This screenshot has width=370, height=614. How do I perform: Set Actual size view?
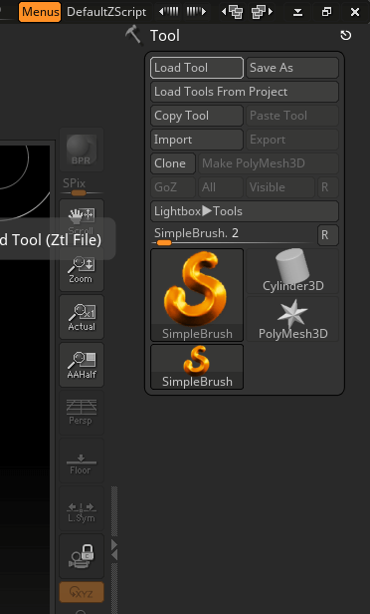[x=82, y=317]
